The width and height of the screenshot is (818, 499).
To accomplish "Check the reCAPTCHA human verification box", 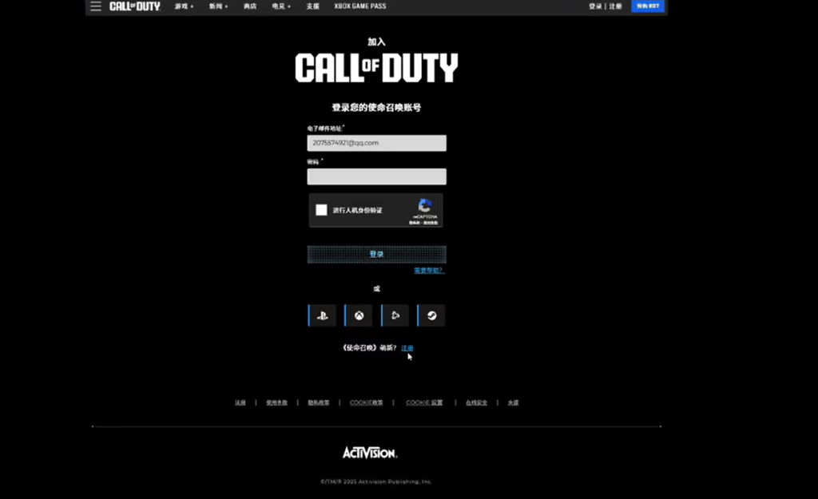I will (x=321, y=210).
